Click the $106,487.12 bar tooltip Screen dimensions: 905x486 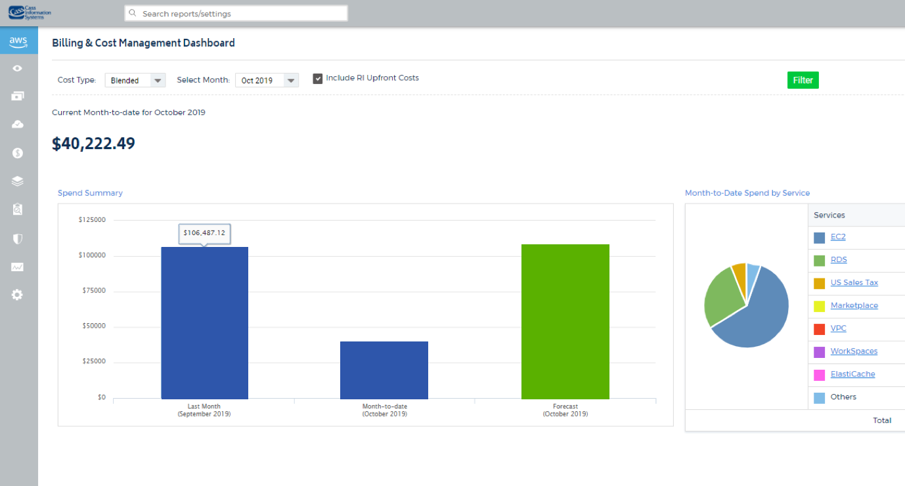[x=204, y=233]
